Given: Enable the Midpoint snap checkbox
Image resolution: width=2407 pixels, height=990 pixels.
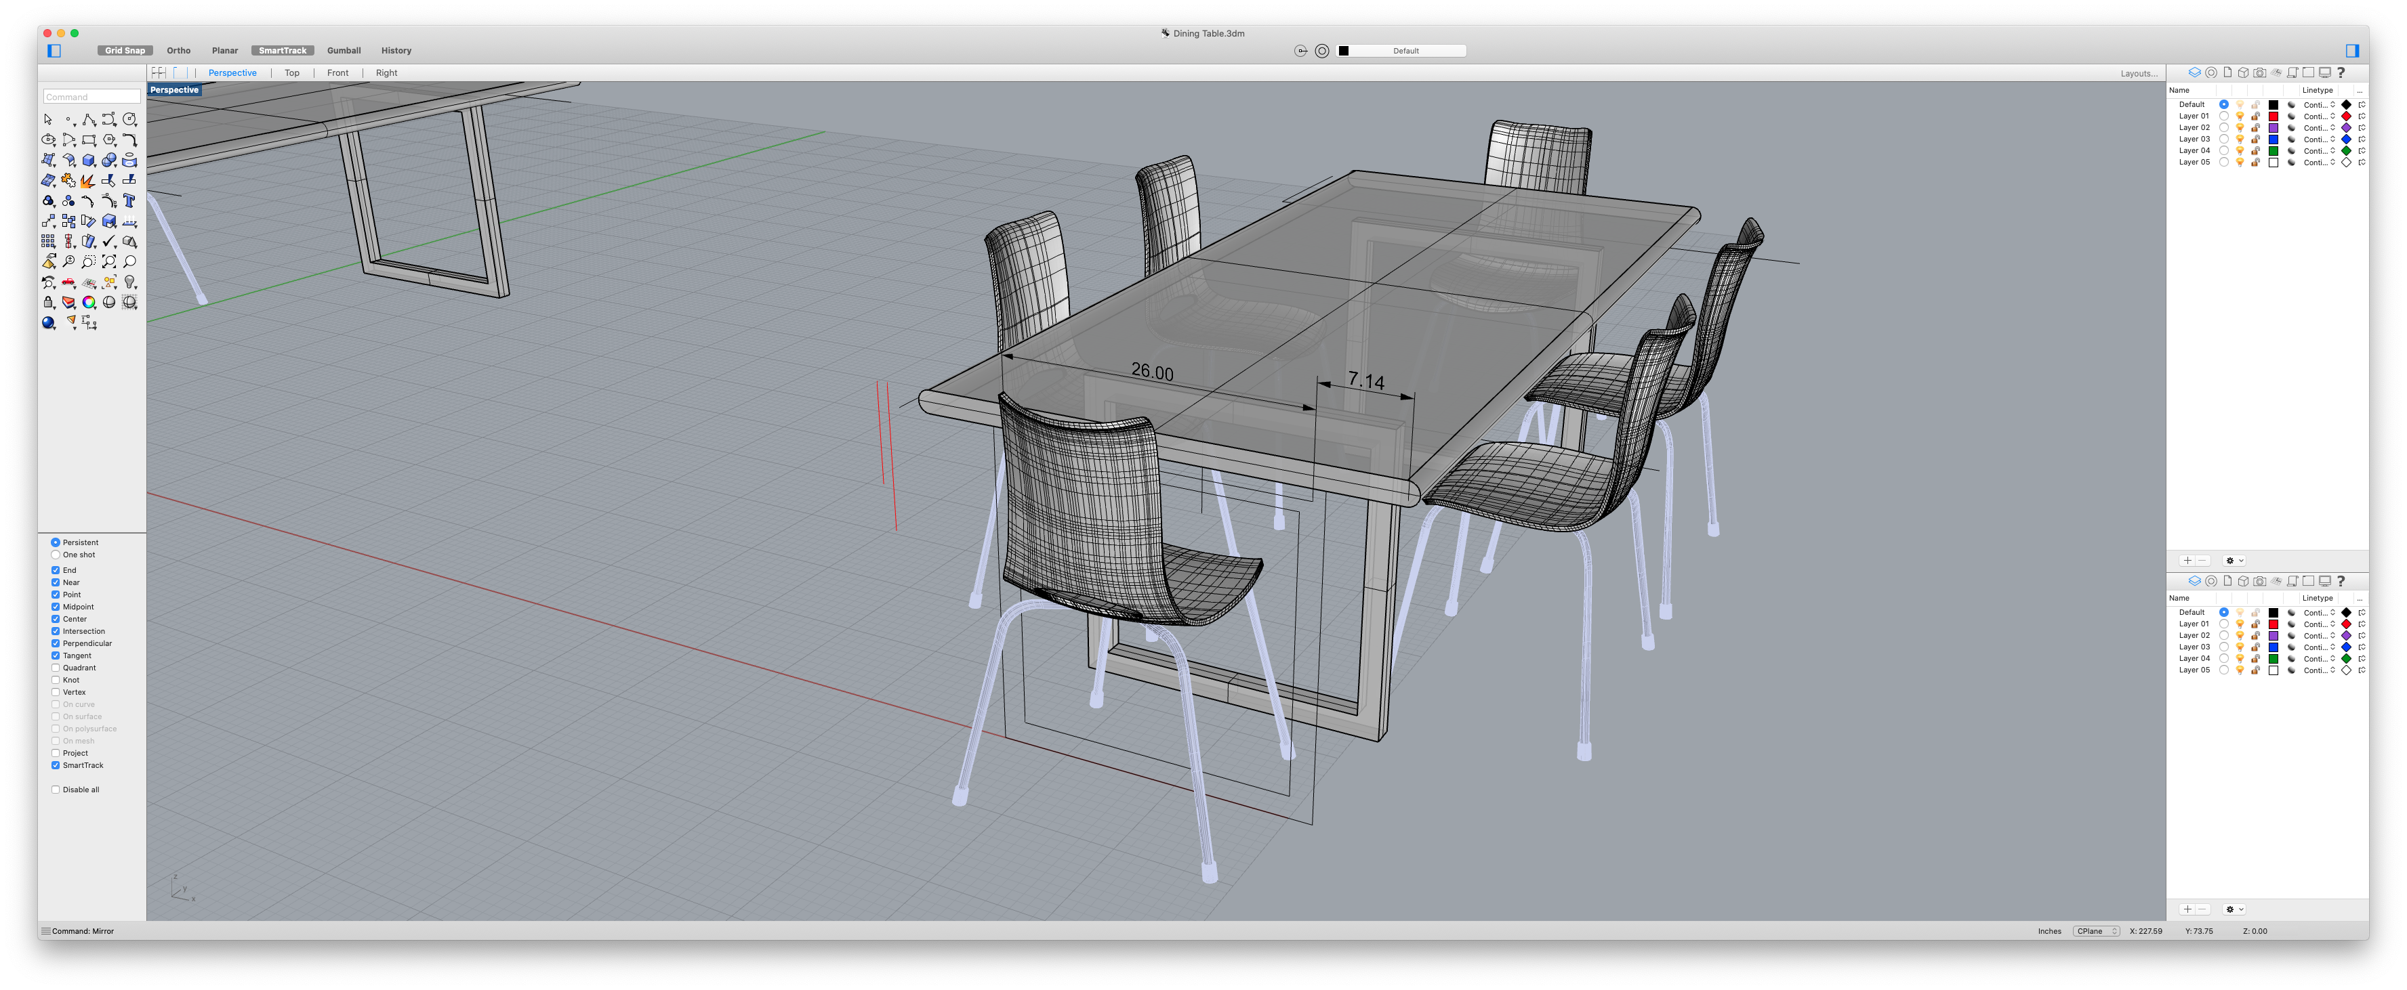Looking at the screenshot, I should point(56,606).
